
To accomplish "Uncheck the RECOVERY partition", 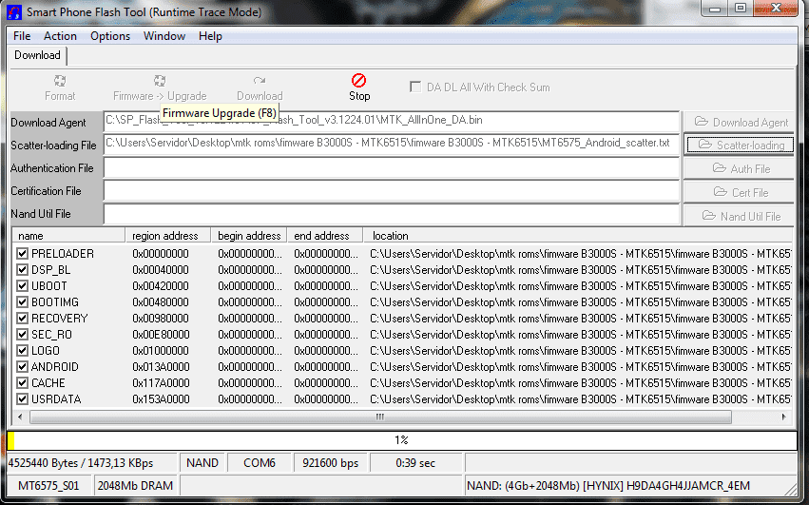I will click(x=22, y=318).
